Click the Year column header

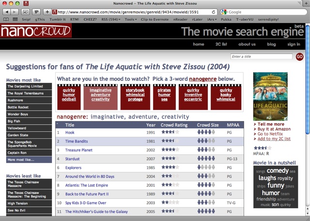151,125
